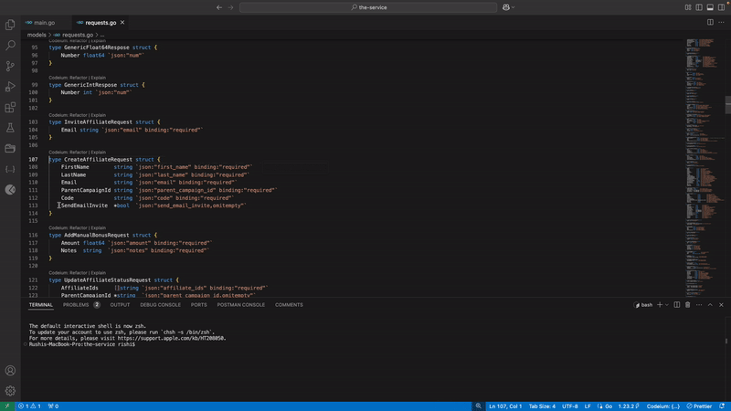Click the bash terminal instance label

click(643, 305)
